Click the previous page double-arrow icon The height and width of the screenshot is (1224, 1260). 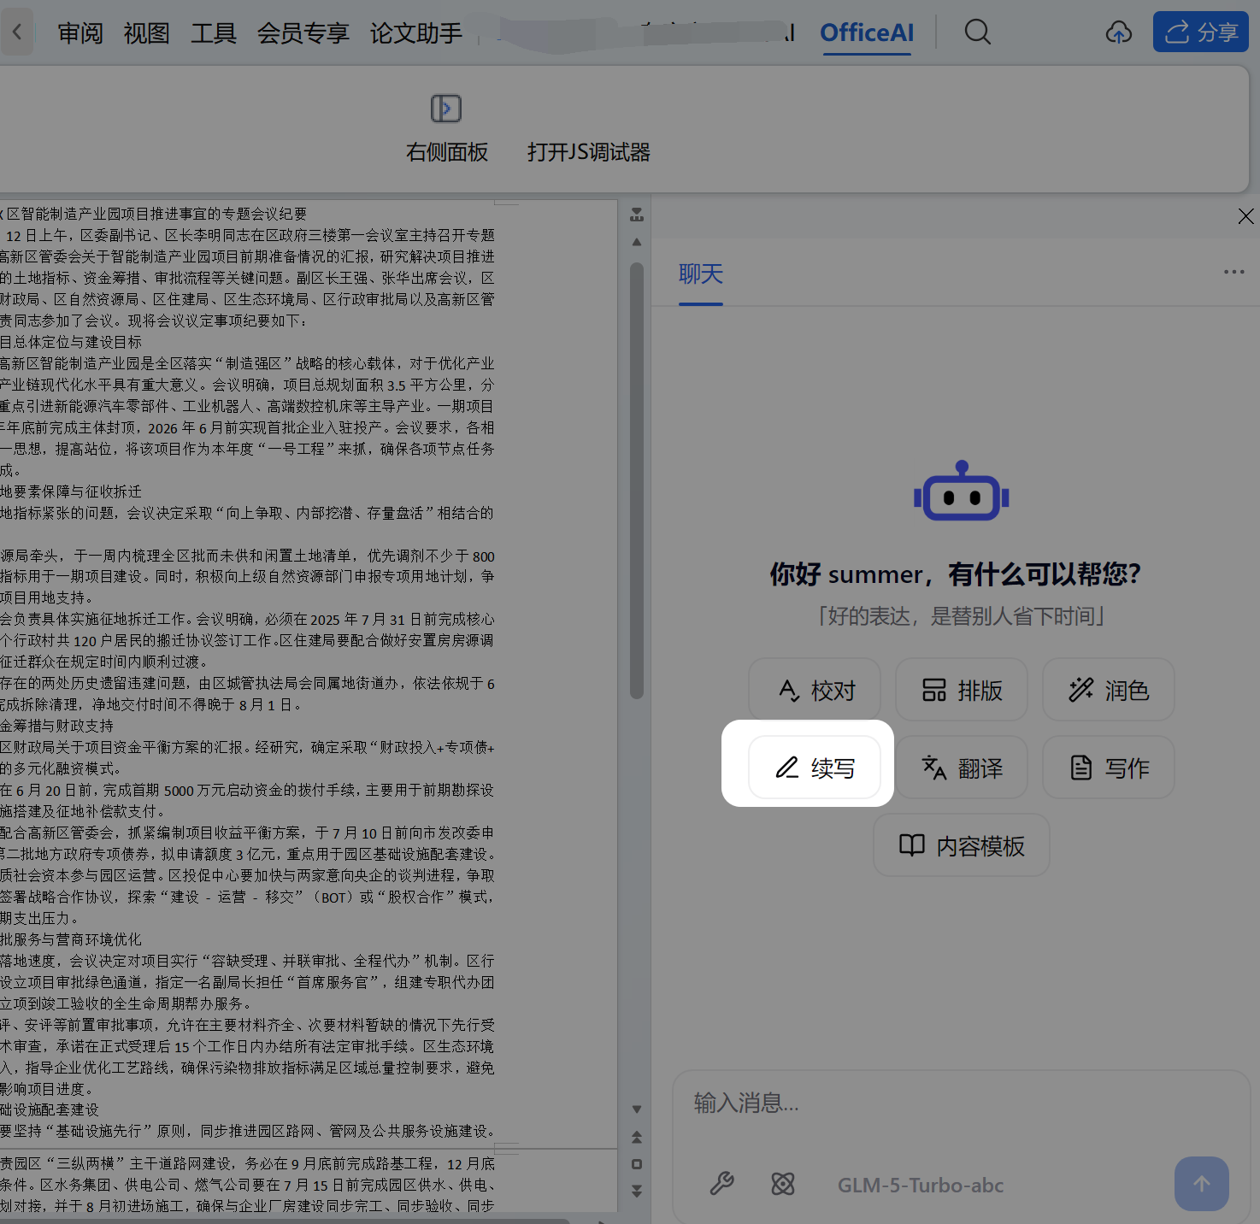[637, 1138]
